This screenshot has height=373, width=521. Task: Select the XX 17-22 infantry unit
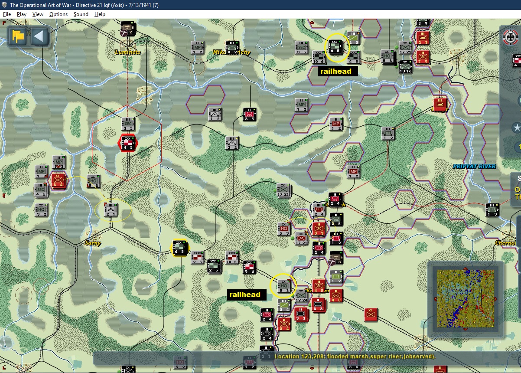[406, 48]
